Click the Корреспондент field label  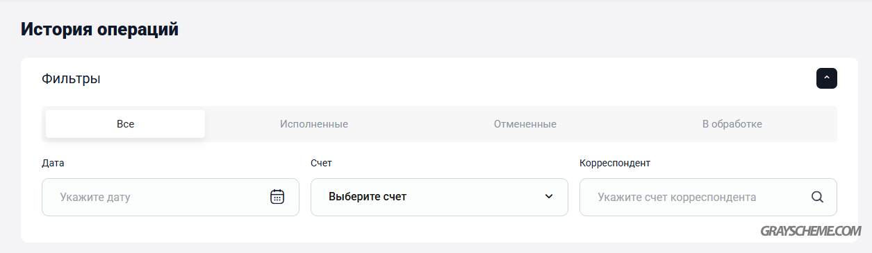[614, 163]
